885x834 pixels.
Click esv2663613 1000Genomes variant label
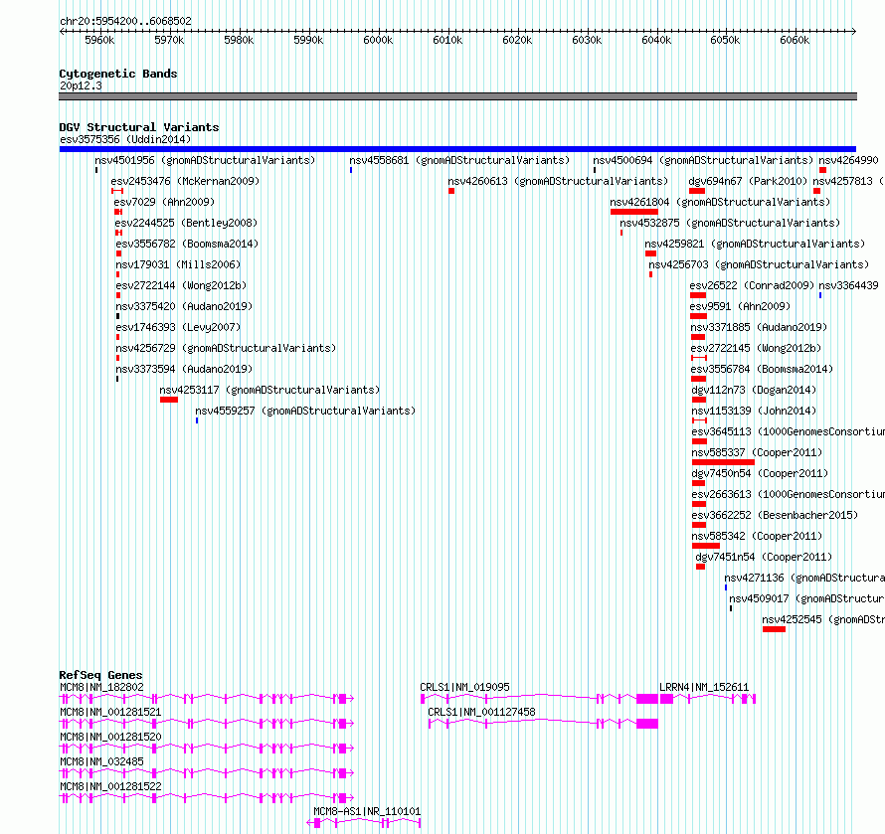(788, 494)
